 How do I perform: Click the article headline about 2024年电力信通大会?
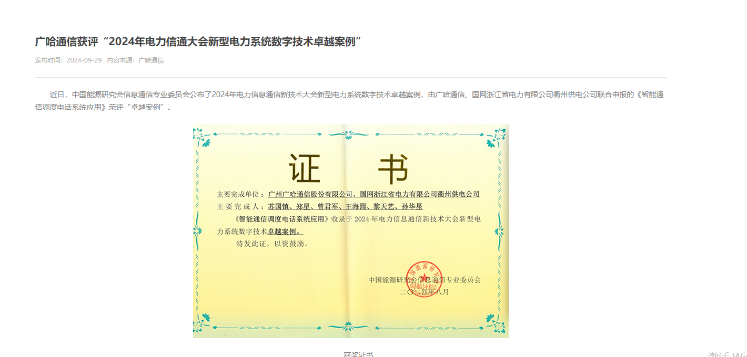pyautogui.click(x=199, y=41)
